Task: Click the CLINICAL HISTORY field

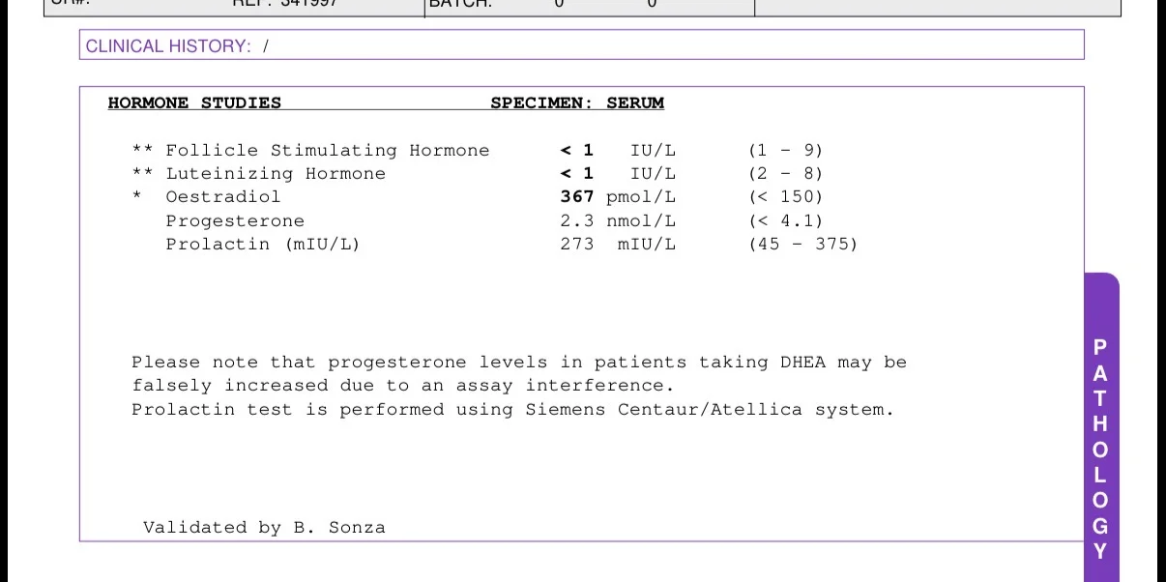Action: pos(581,44)
